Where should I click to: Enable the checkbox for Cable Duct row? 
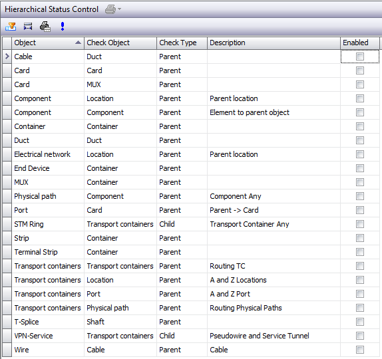pyautogui.click(x=360, y=57)
